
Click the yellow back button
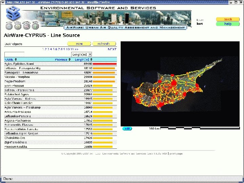tap(228, 19)
